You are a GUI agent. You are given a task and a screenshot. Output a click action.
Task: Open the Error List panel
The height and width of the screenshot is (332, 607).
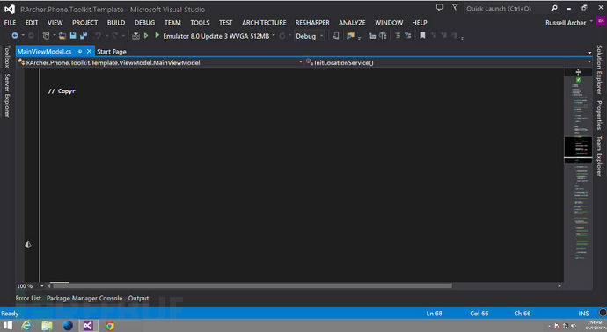(x=28, y=298)
